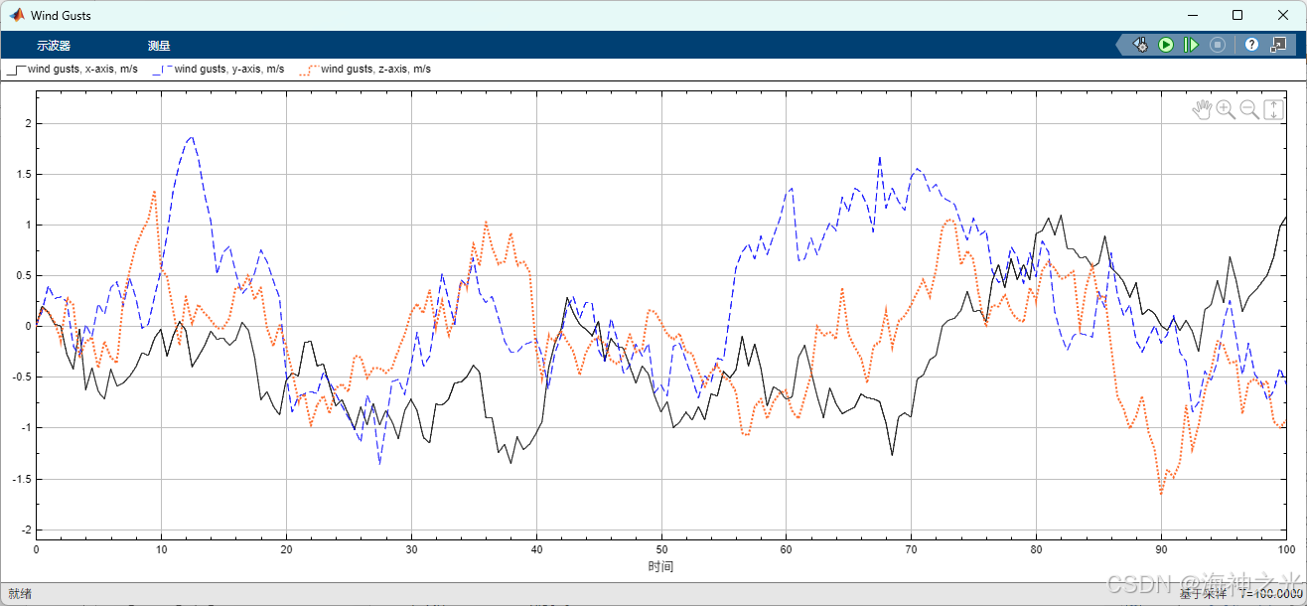The width and height of the screenshot is (1307, 606).
Task: Step forward the simulation
Action: [1191, 45]
